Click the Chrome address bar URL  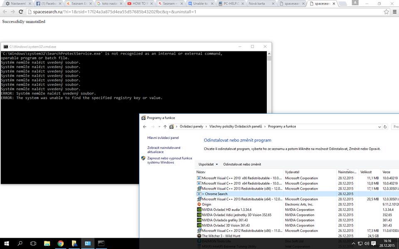pos(115,12)
